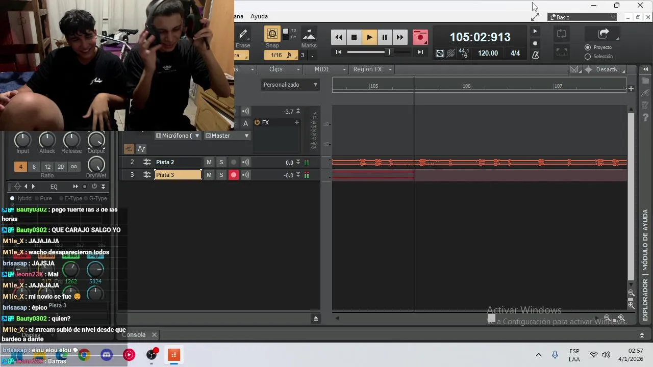The height and width of the screenshot is (367, 653).
Task: Click the Pista 3 track name field
Action: 178,175
